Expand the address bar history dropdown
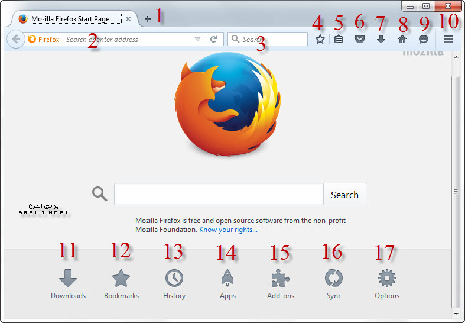This screenshot has width=465, height=323. 197,40
